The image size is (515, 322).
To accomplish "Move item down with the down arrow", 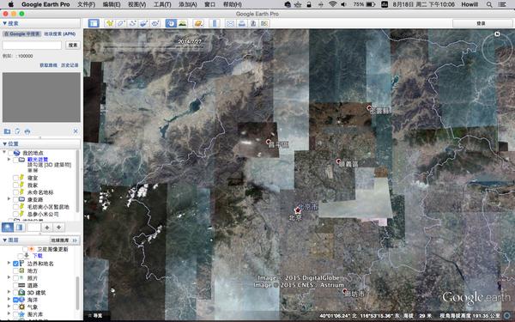I will (58, 227).
